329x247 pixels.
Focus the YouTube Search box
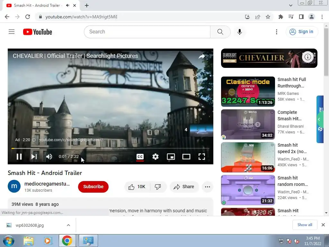tap(147, 32)
